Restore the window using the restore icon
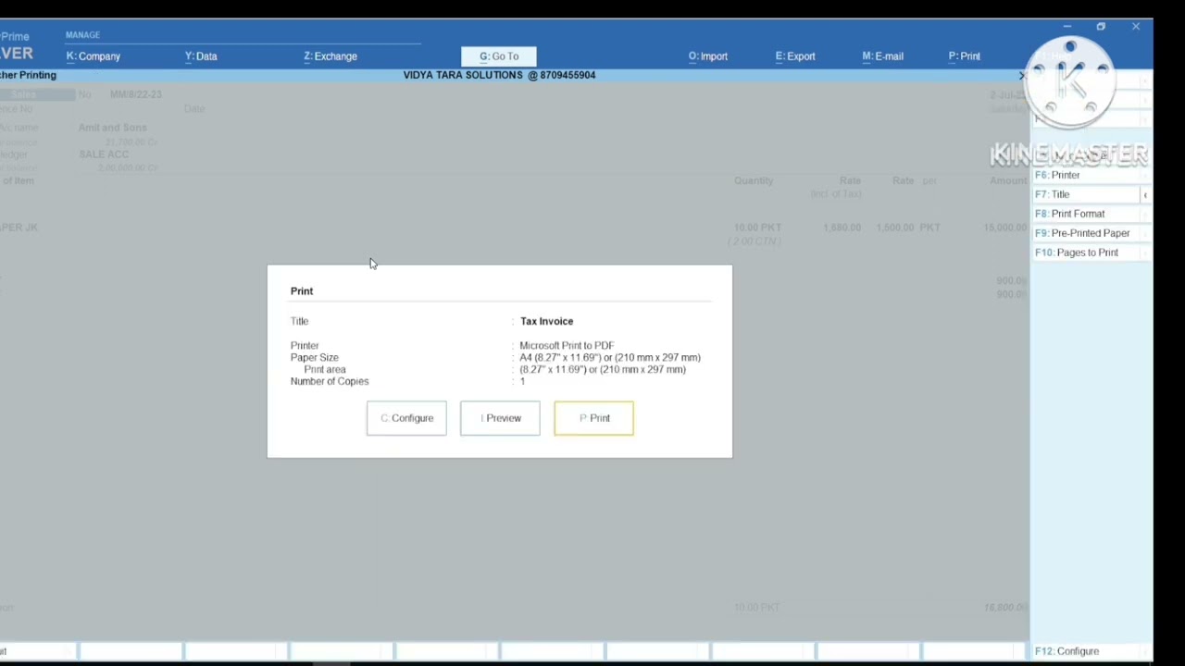1185x666 pixels. click(1101, 27)
